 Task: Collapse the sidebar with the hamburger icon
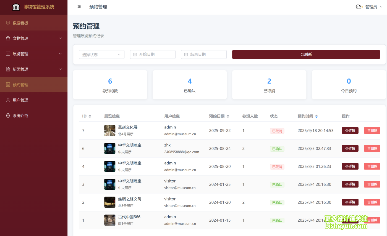[79, 7]
